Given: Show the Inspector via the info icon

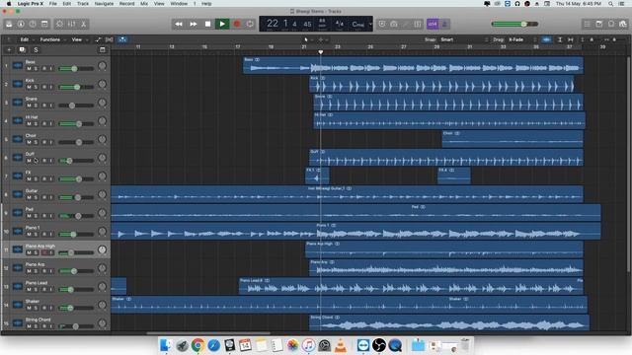Looking at the screenshot, I should tap(21, 24).
